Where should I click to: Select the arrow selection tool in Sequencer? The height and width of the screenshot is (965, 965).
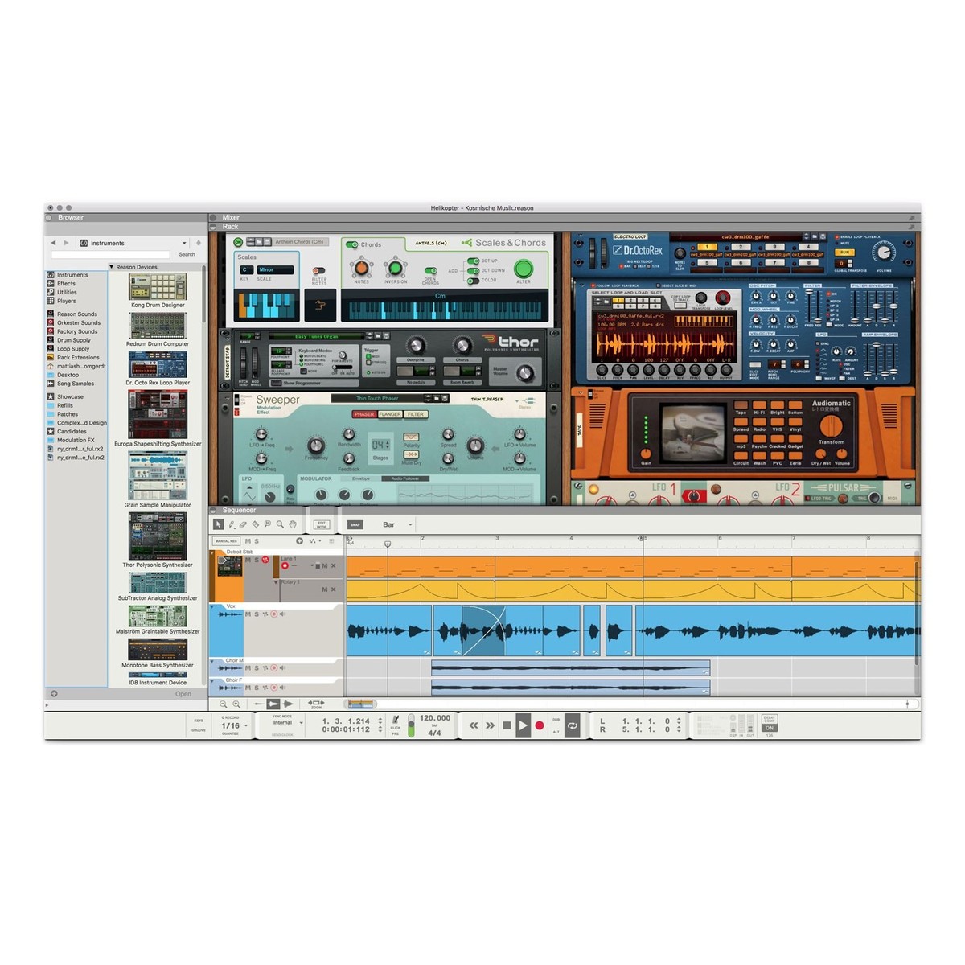point(218,524)
